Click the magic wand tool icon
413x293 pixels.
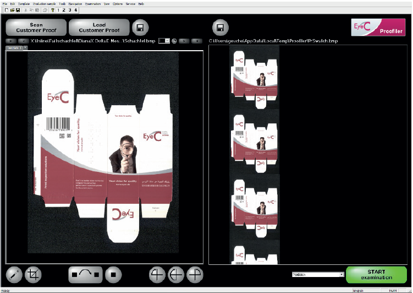click(14, 275)
